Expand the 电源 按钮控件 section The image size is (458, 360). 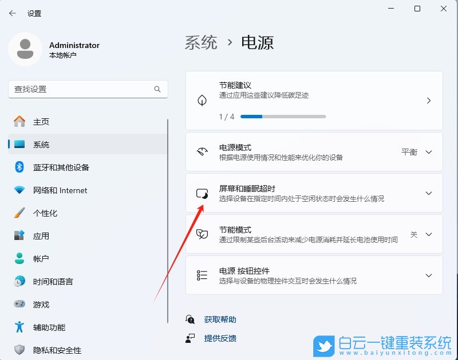[429, 275]
